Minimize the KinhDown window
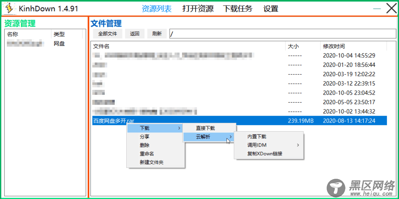399x199 pixels. (x=377, y=9)
